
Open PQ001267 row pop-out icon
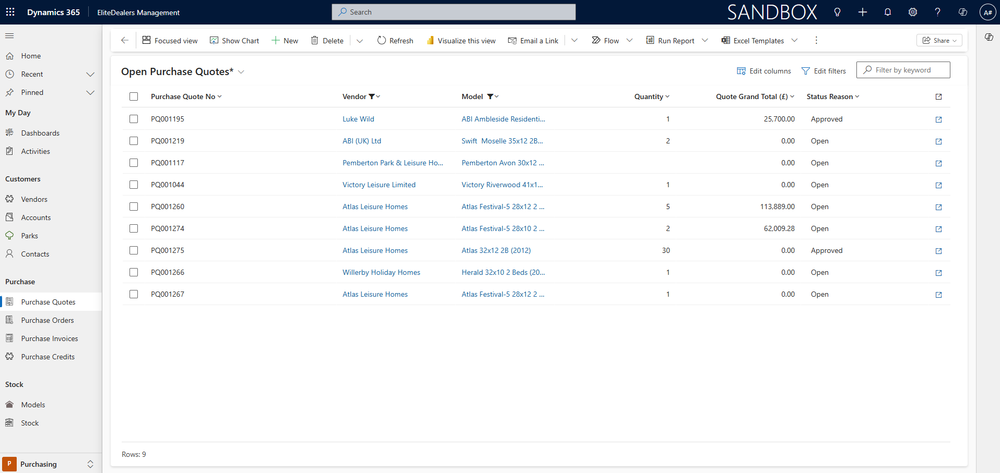tap(938, 295)
